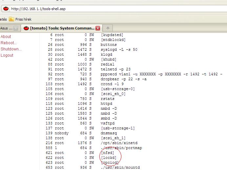227x170 pixels.
Task: Click the ./usr/sbin/portmap entry
Action: [121, 148]
